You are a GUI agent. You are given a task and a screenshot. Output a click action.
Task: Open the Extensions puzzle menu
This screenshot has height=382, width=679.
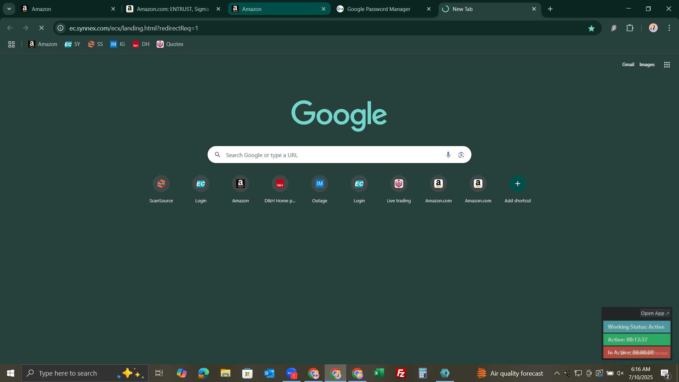[630, 28]
